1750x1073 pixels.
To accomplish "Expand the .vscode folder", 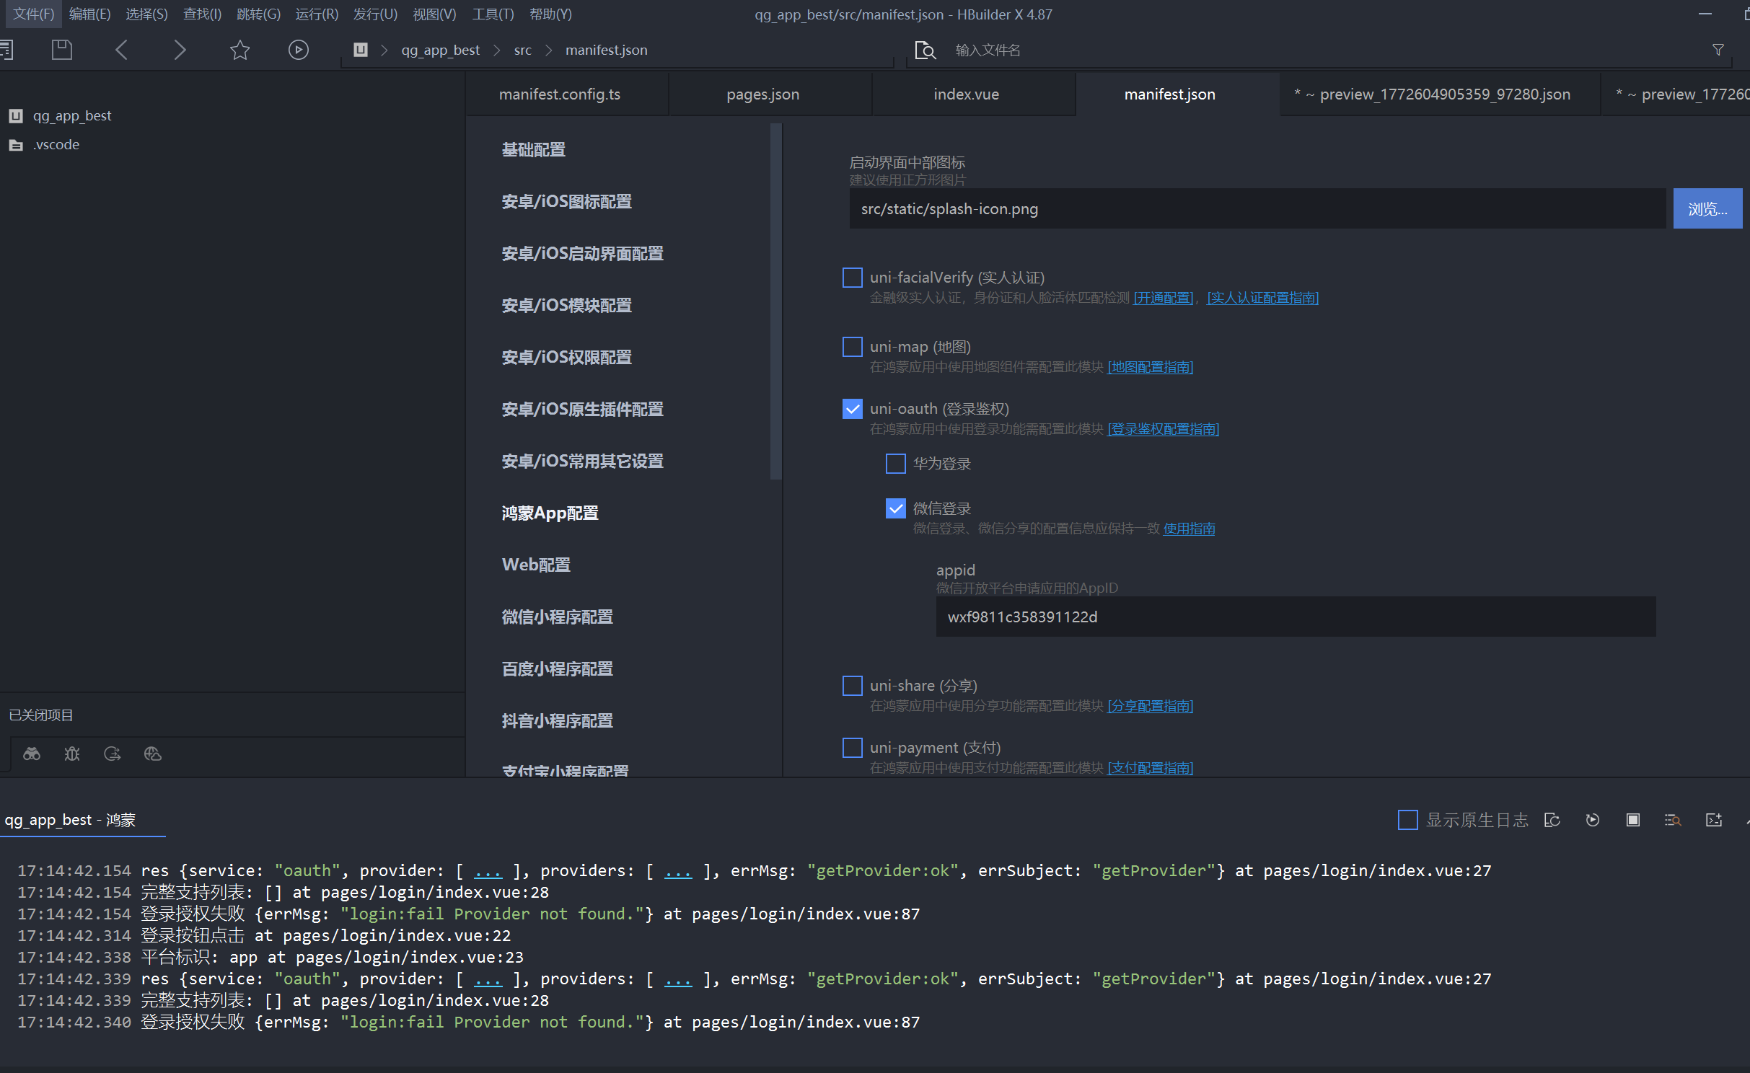I will click(56, 144).
